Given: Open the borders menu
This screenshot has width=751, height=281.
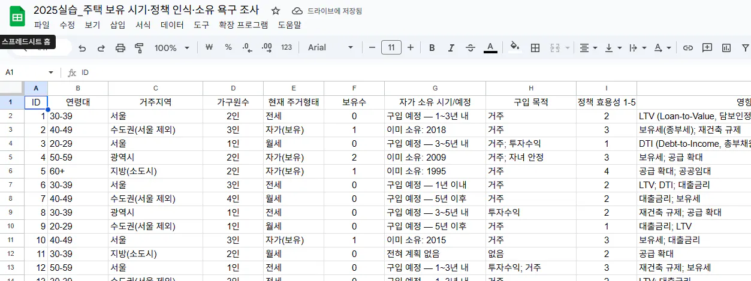Looking at the screenshot, I should pos(535,47).
